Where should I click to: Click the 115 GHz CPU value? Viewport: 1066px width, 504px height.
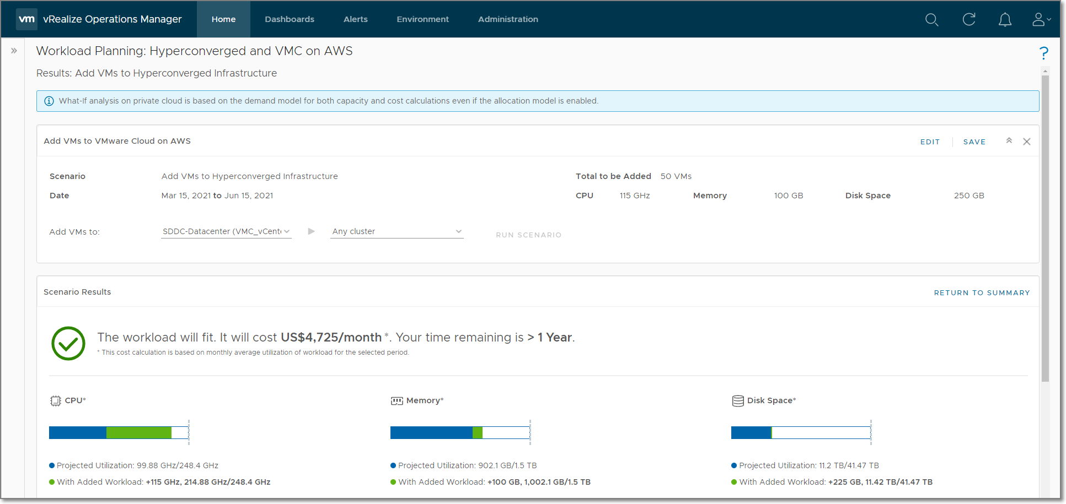(x=635, y=196)
